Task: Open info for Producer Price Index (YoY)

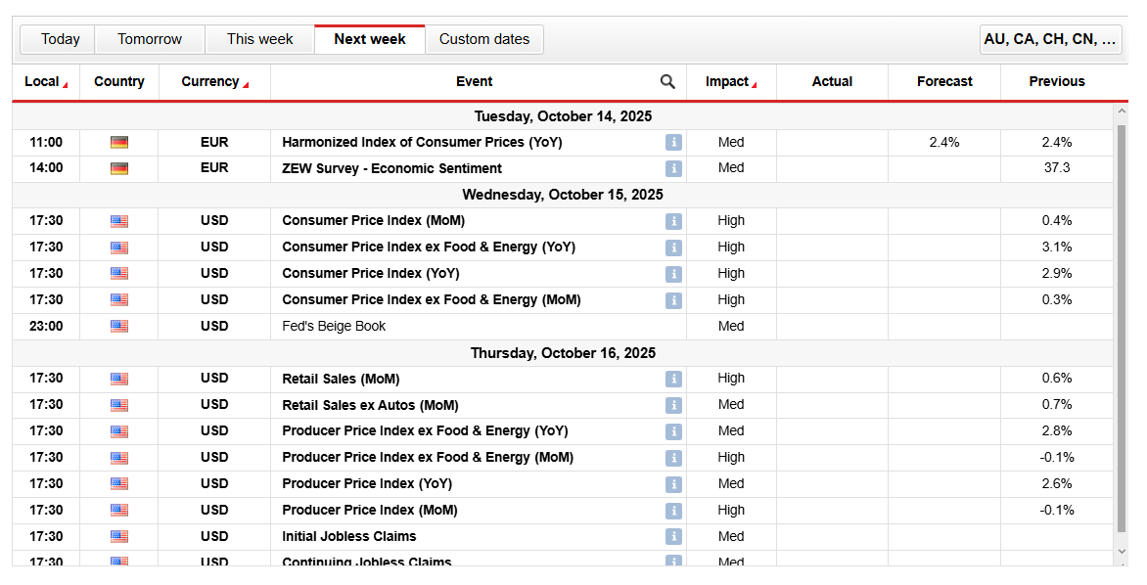Action: point(673,483)
